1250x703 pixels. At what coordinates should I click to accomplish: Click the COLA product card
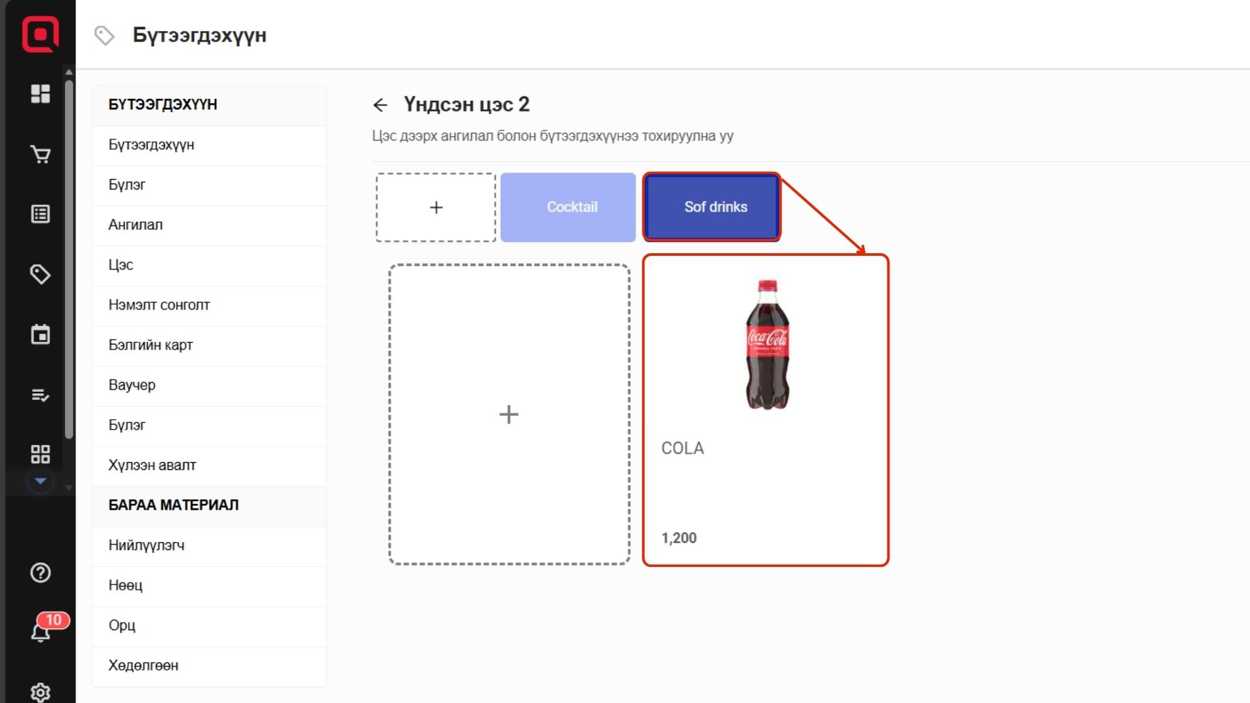(x=766, y=410)
